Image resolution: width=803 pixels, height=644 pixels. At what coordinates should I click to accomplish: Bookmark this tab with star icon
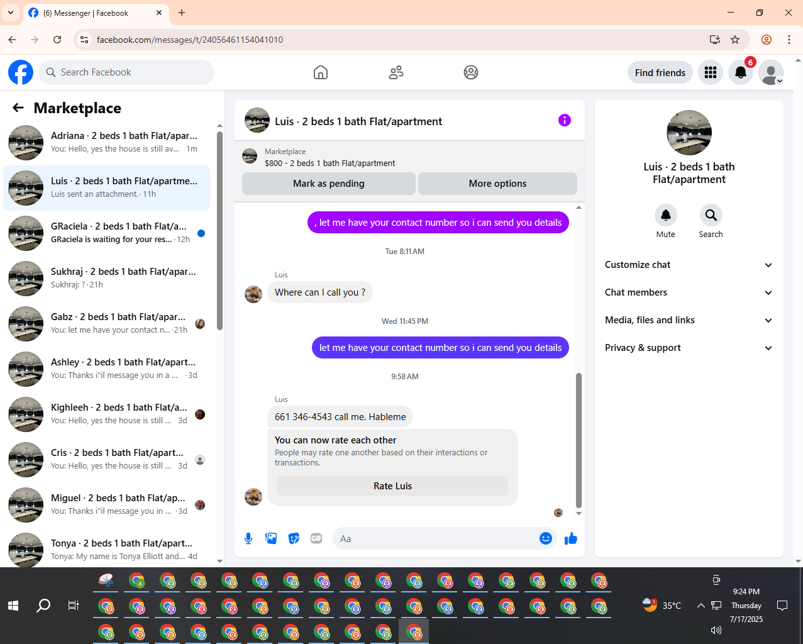[x=735, y=40]
